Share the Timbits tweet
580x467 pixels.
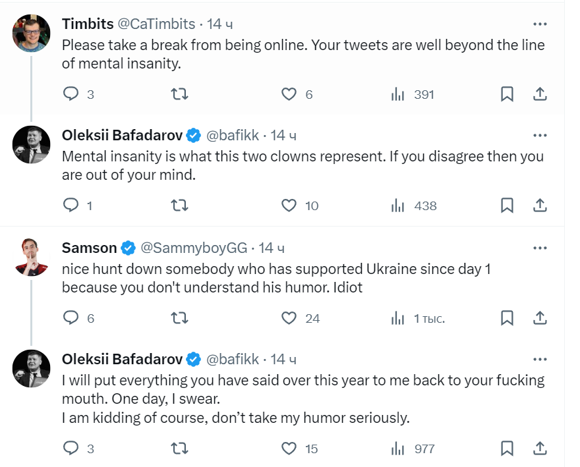(540, 94)
